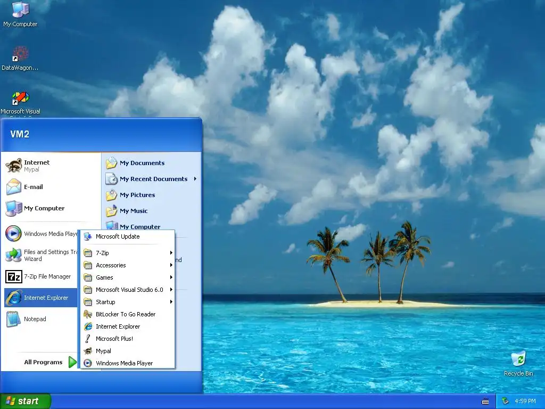The image size is (545, 409).
Task: Click the Mypal subtitle under Internet
Action: coord(31,170)
